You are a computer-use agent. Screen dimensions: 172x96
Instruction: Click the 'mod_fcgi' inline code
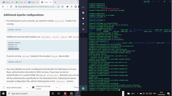coord(26,56)
